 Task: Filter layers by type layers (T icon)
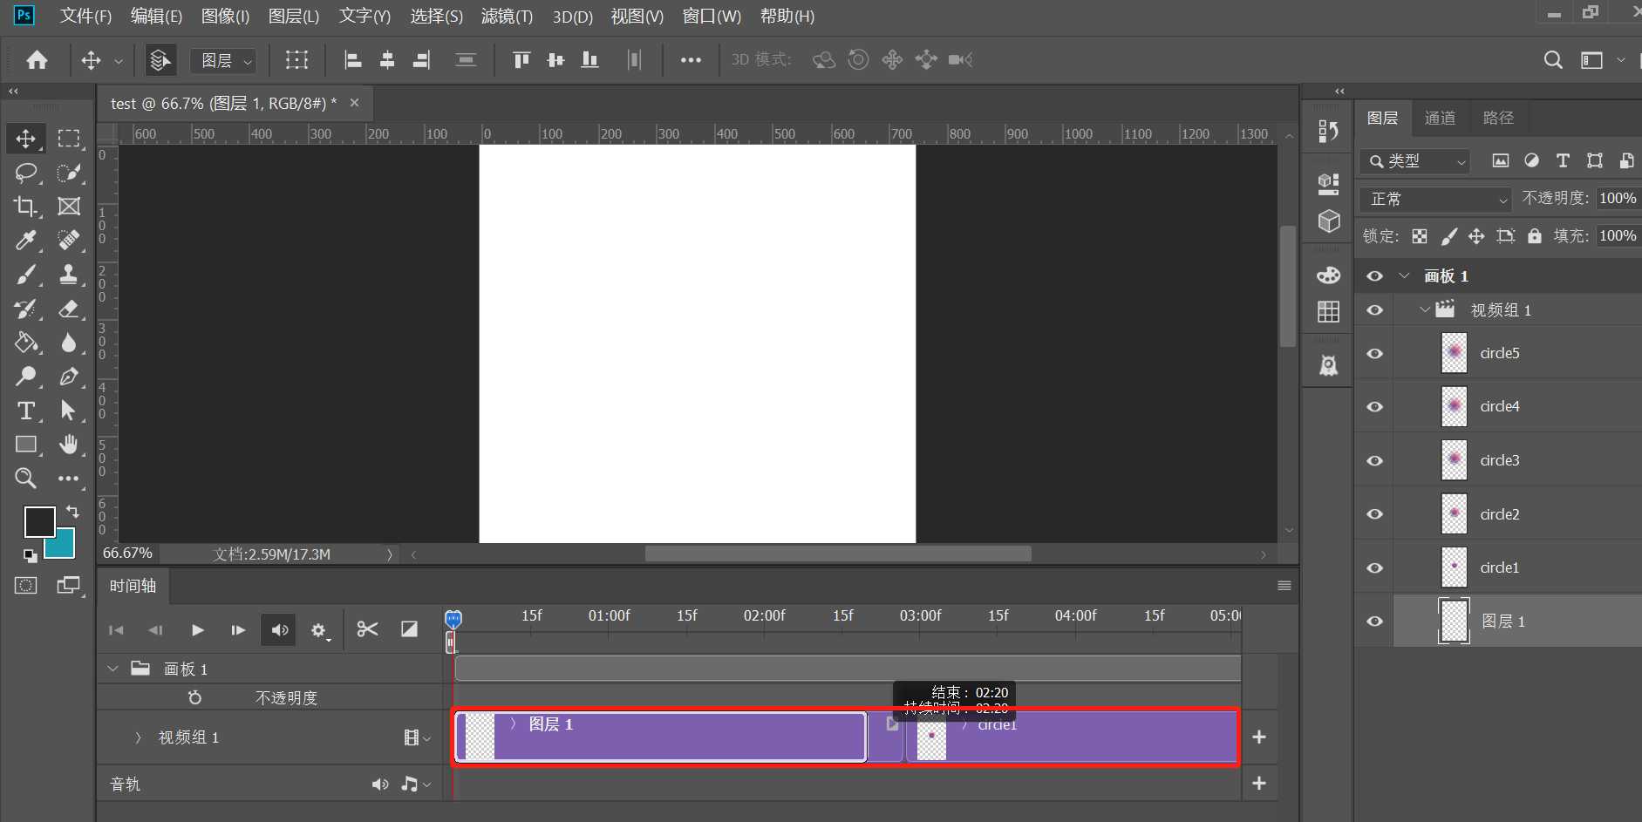coord(1563,161)
